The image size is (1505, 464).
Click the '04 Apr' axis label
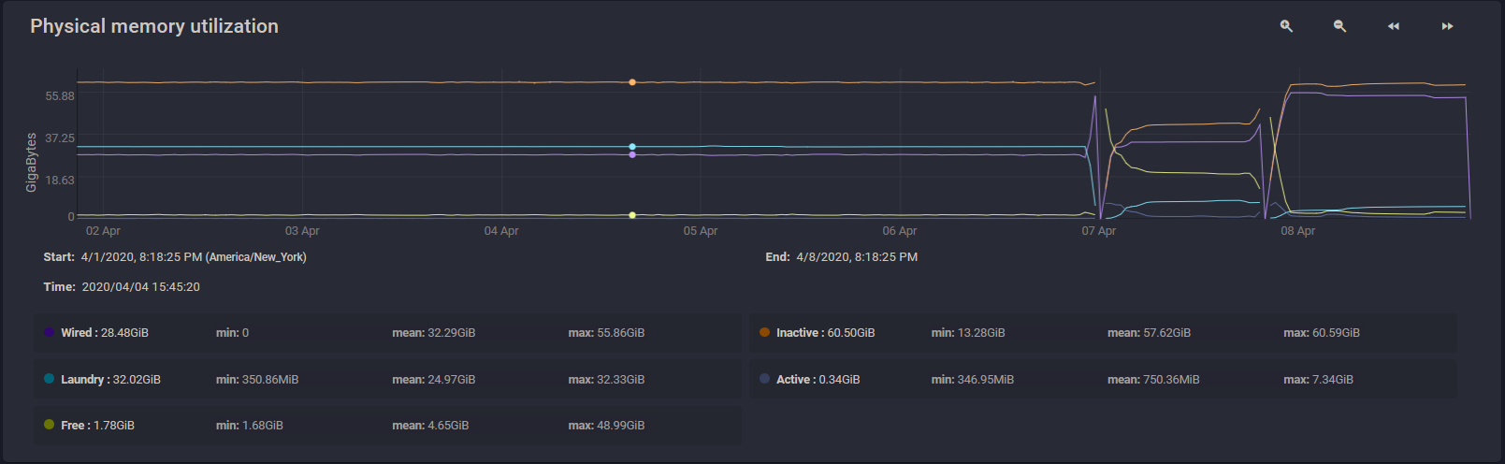point(501,231)
